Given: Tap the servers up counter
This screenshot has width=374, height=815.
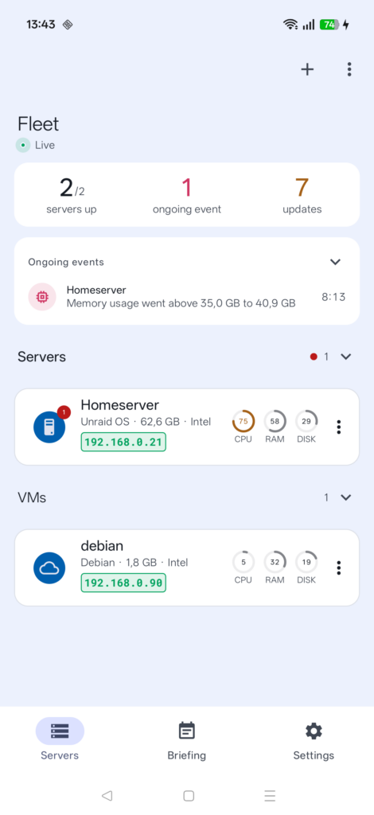Looking at the screenshot, I should pos(71,195).
